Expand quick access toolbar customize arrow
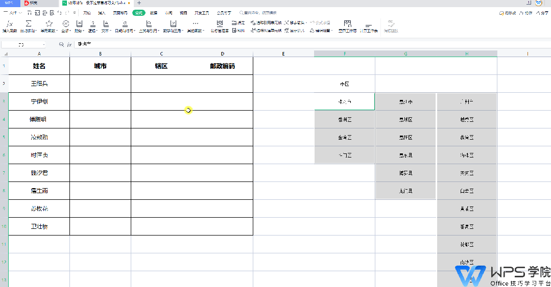 click(x=75, y=13)
